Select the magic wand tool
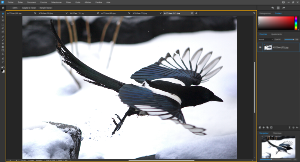Viewport: 300px width, 162px height. [3, 32]
